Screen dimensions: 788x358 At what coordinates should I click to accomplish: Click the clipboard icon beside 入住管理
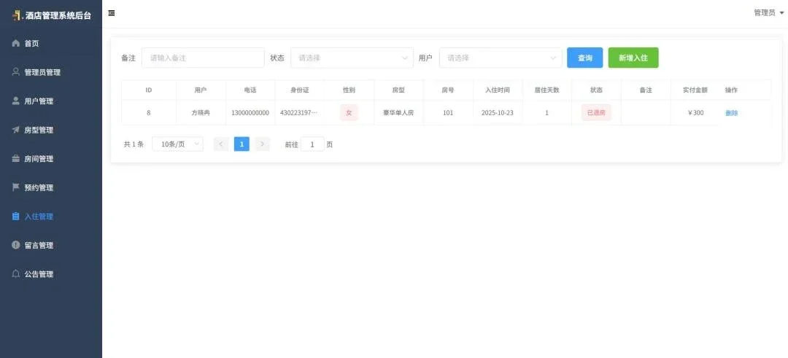[x=15, y=217]
